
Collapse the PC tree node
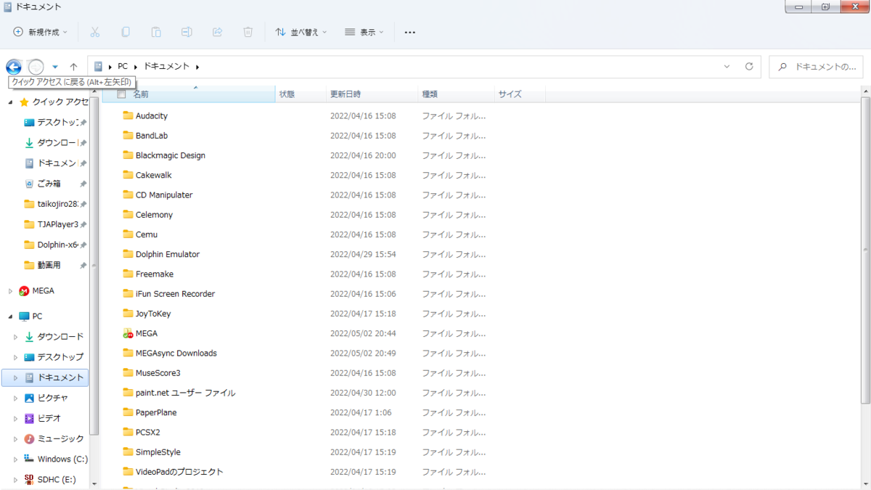(x=11, y=317)
